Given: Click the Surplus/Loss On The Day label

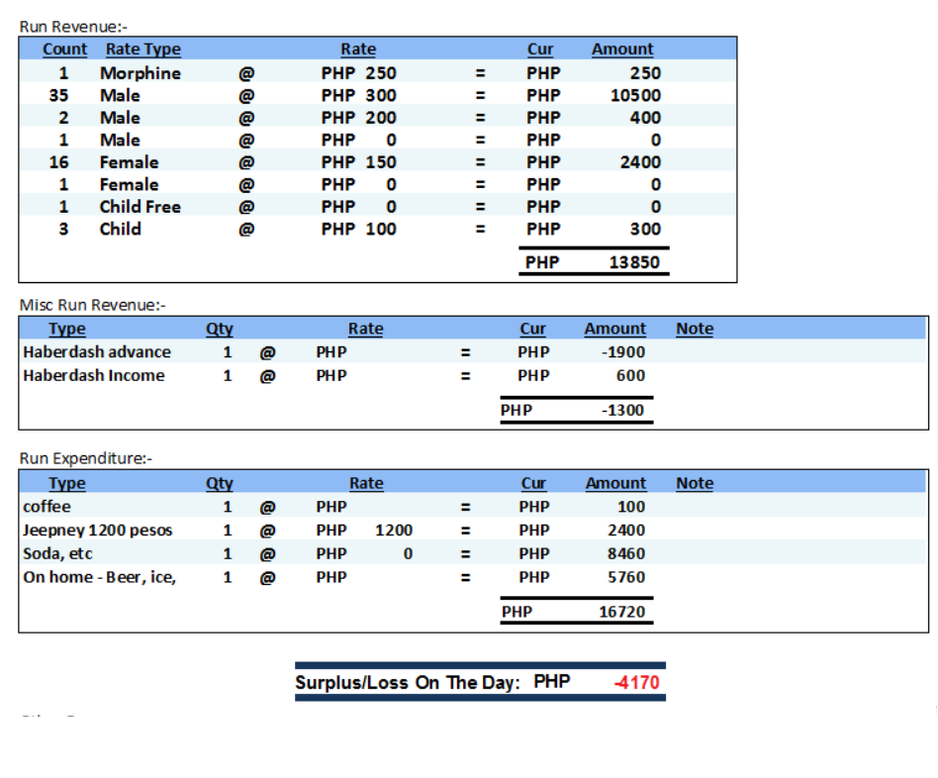Looking at the screenshot, I should tap(407, 683).
